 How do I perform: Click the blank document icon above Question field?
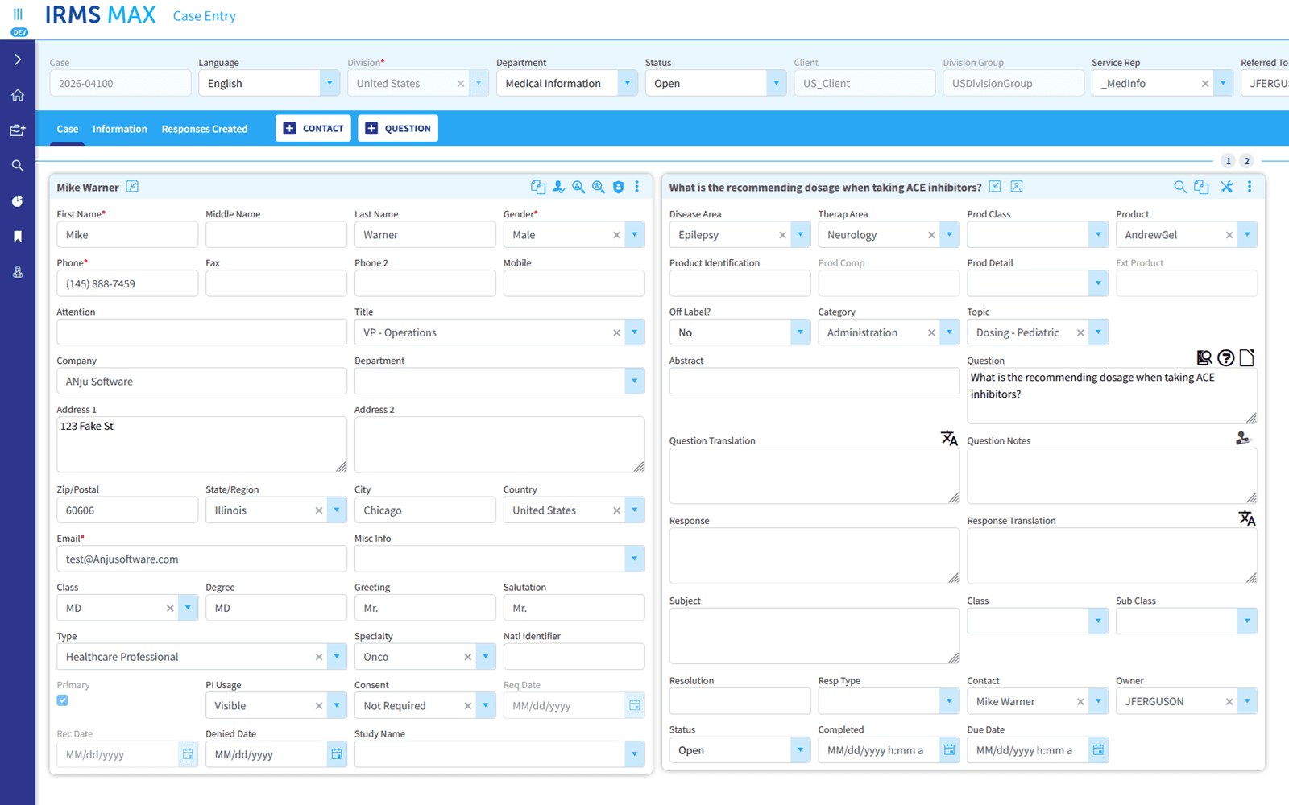[x=1247, y=358]
